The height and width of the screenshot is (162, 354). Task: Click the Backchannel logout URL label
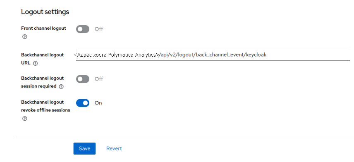(x=43, y=59)
